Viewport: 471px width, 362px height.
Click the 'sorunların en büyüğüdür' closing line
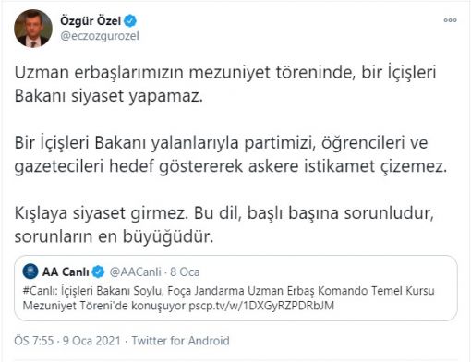coord(114,236)
